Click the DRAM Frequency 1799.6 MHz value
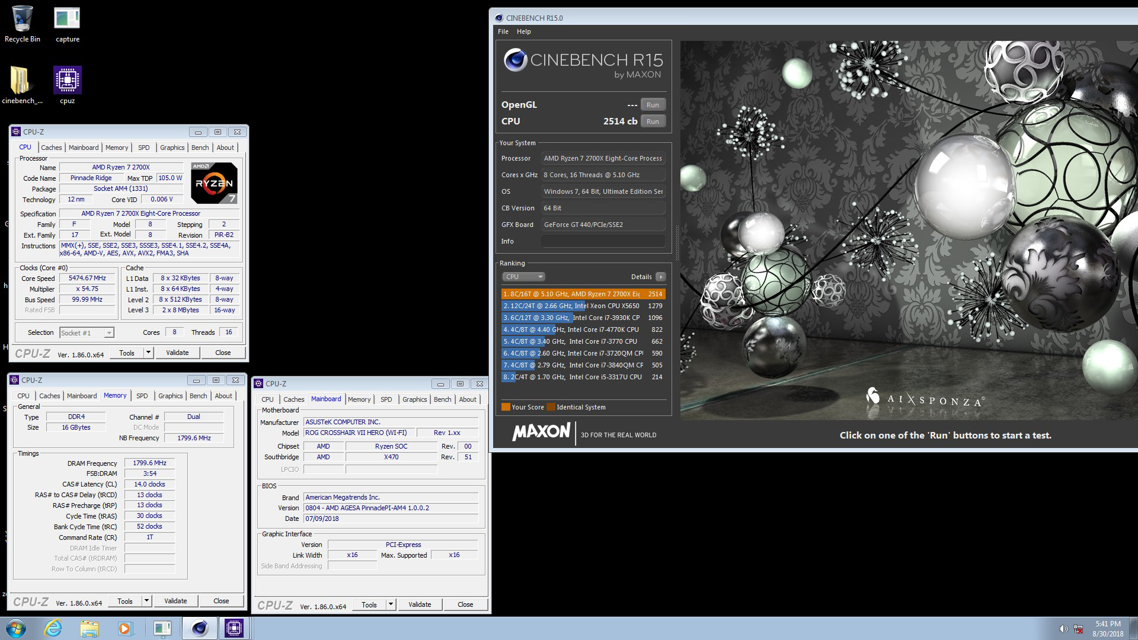Viewport: 1138px width, 640px height. point(149,463)
